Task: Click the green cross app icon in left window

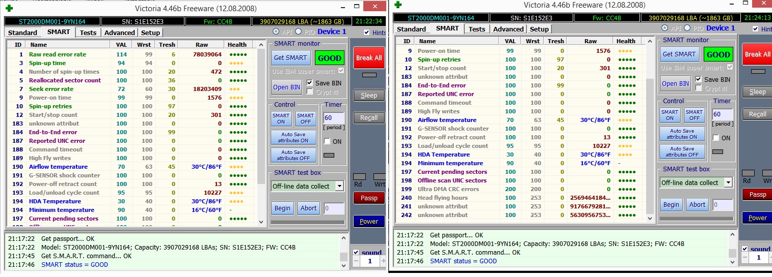Action: click(x=9, y=8)
